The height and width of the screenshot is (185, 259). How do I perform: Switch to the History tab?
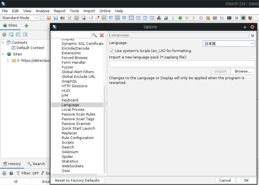12,164
